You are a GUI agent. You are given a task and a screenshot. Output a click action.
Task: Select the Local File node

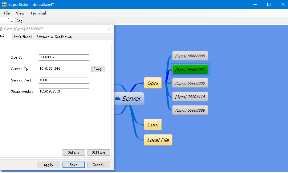click(158, 140)
